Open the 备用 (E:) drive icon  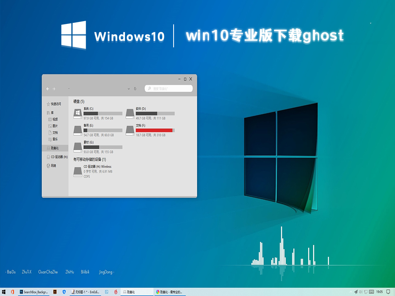78,130
